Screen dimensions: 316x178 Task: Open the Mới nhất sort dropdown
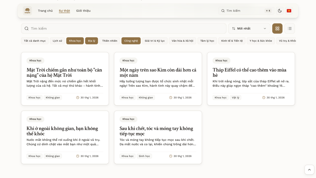(x=249, y=28)
